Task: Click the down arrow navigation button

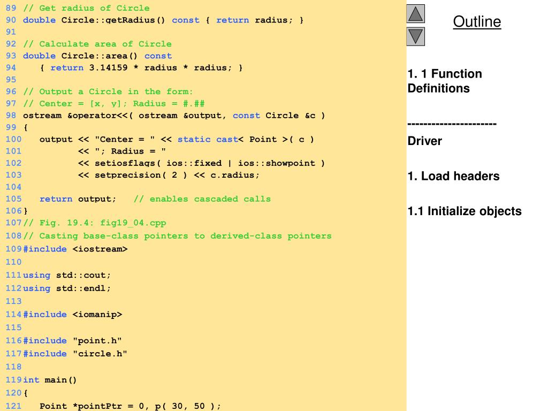Action: (415, 36)
